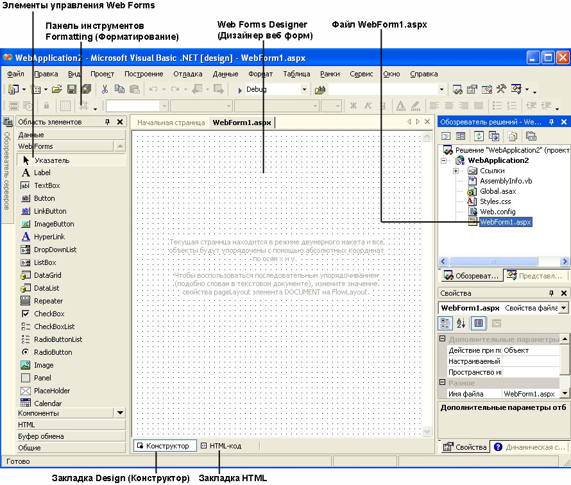Click the Property Pages icon in Свойства panel
Screen dimensions: 571x485
click(x=497, y=323)
